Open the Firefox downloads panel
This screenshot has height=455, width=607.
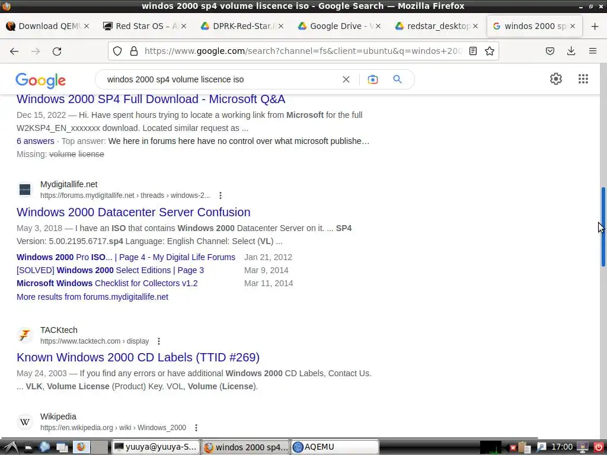pyautogui.click(x=571, y=51)
